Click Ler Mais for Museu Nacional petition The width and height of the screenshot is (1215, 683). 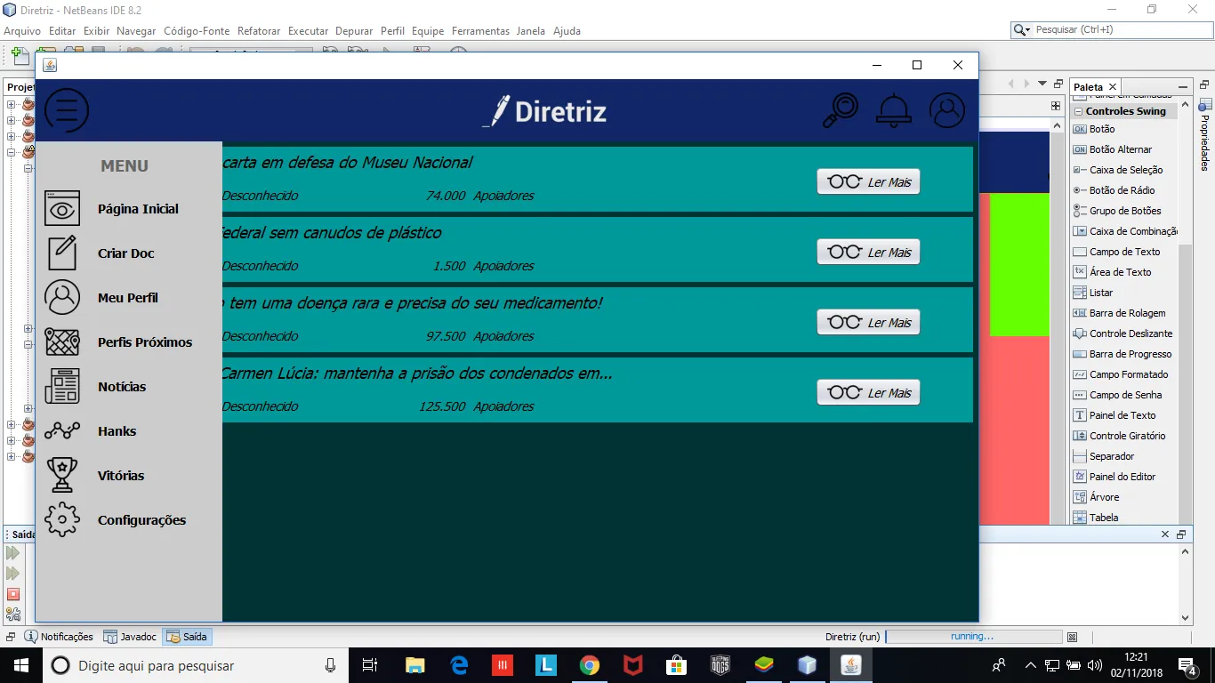868,181
